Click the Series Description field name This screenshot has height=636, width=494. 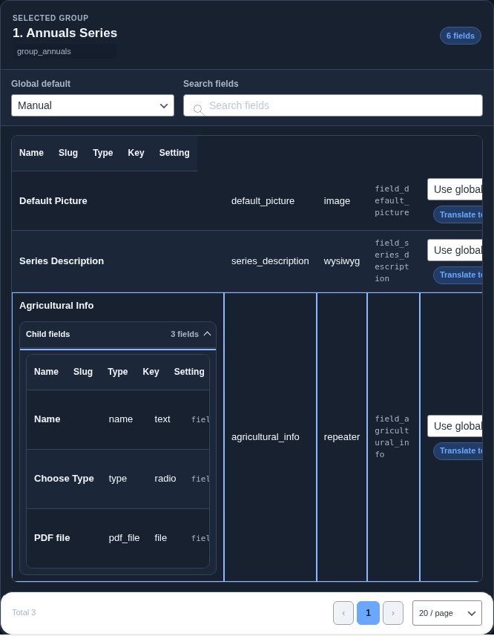(x=62, y=261)
